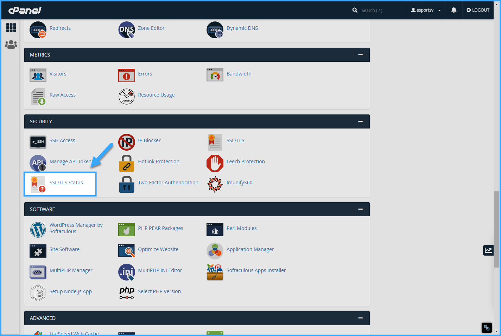Open the MultiPHP Manager icon
501x336 pixels.
[x=38, y=272]
